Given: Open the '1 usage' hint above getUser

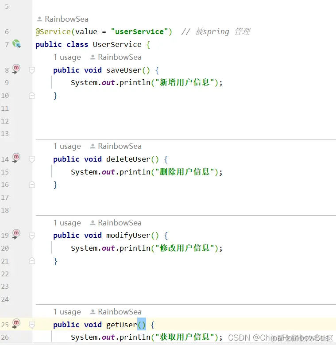Looking at the screenshot, I should pyautogui.click(x=67, y=312).
